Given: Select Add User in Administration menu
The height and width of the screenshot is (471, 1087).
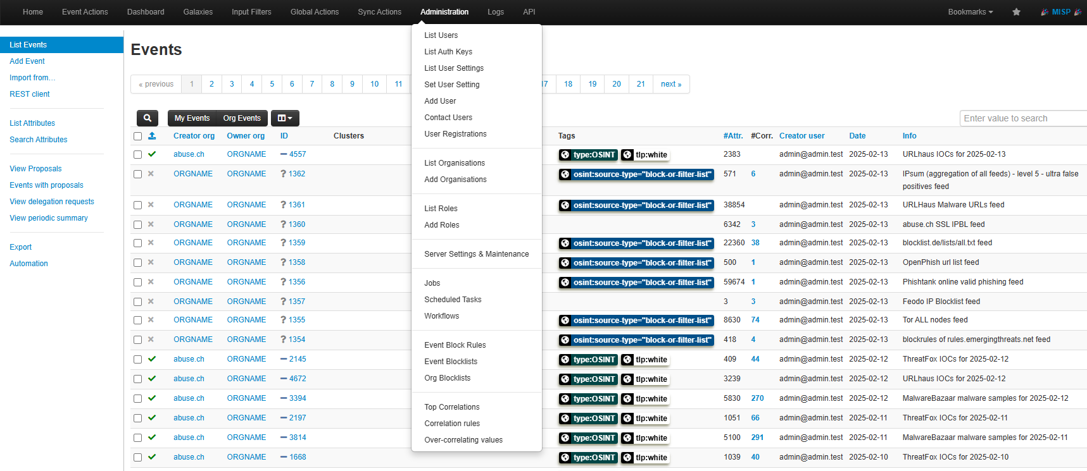Looking at the screenshot, I should click(x=477, y=101).
